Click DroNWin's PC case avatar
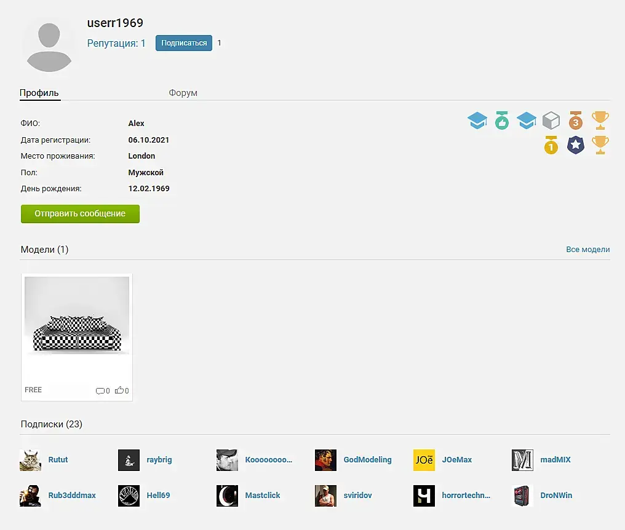This screenshot has height=530, width=625. point(522,496)
